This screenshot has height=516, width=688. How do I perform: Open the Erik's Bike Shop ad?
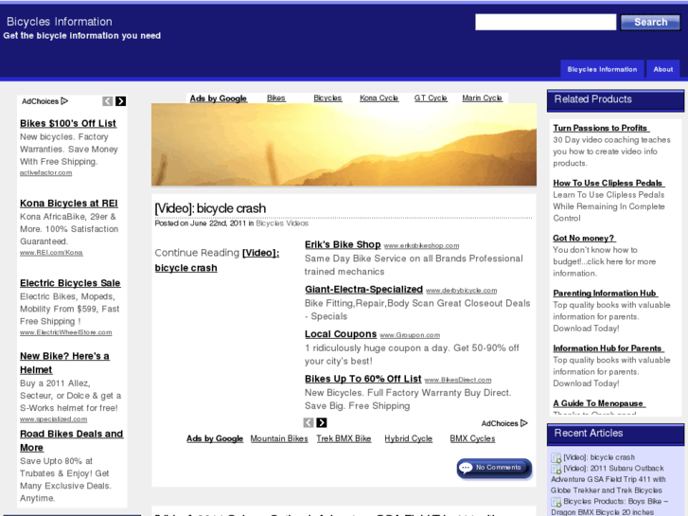(x=343, y=244)
